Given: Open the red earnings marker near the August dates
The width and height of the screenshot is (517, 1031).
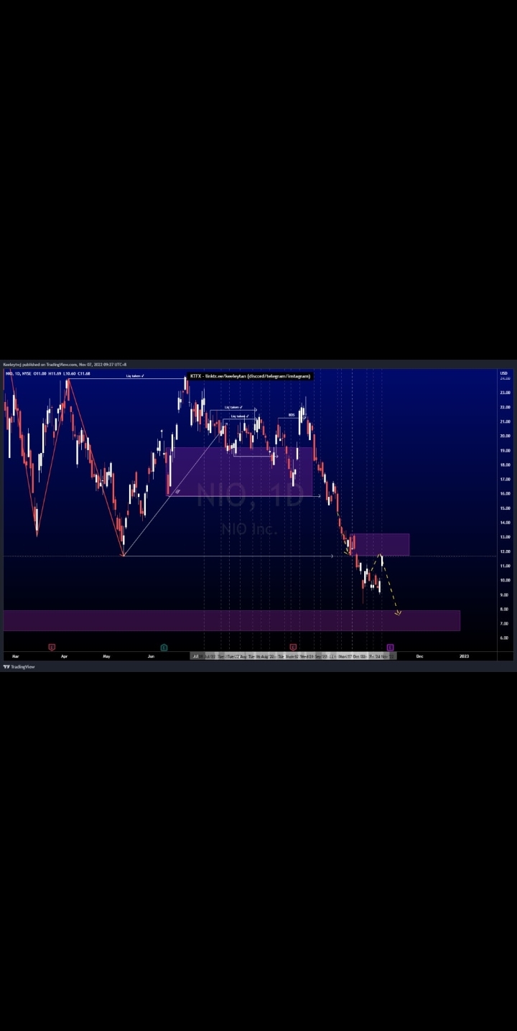Looking at the screenshot, I should [293, 648].
